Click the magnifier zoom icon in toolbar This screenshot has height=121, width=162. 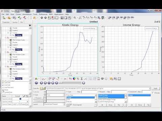[x=75, y=17]
